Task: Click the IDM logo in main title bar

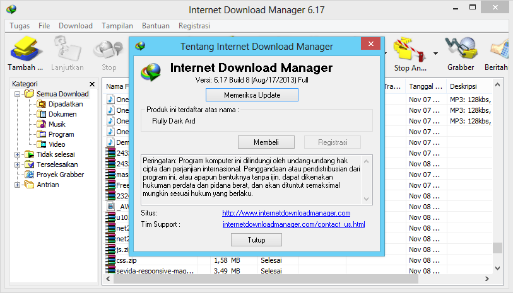Action: click(x=11, y=9)
